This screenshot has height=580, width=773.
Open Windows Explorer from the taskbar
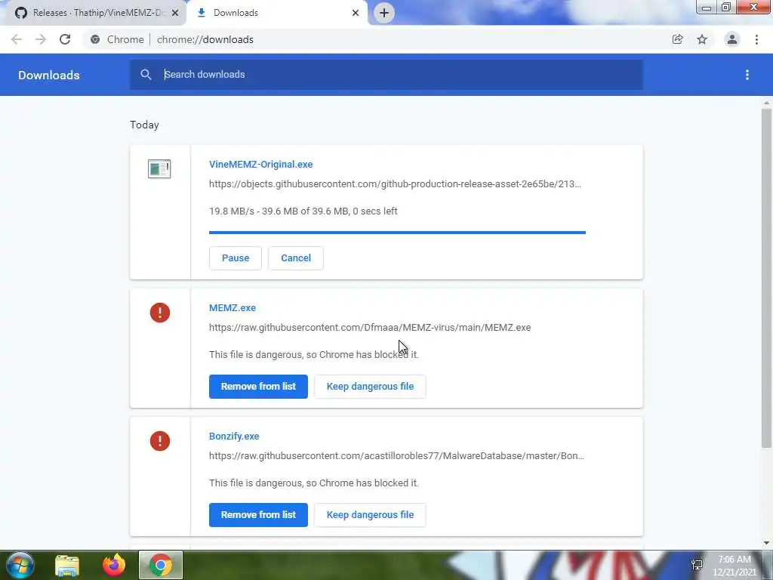(x=67, y=565)
